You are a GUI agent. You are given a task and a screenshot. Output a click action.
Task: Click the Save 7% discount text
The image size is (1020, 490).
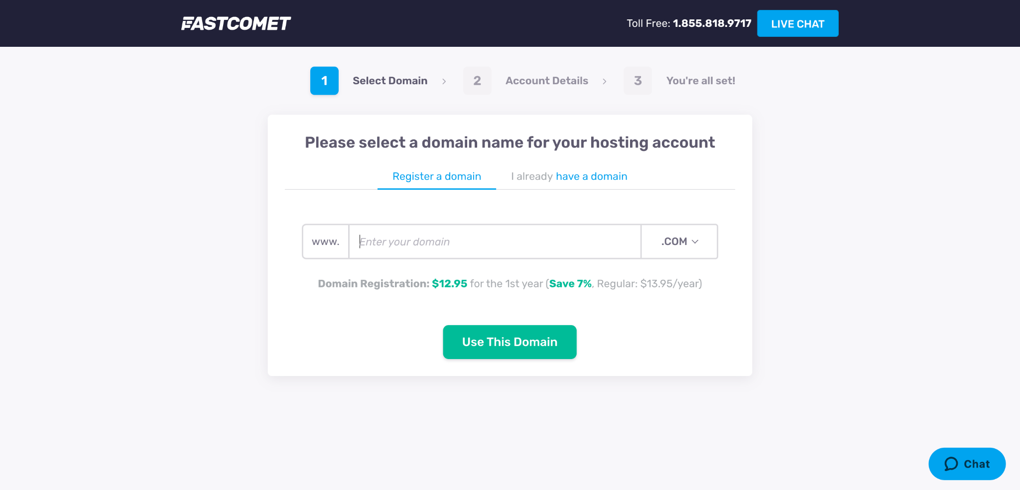click(x=570, y=284)
